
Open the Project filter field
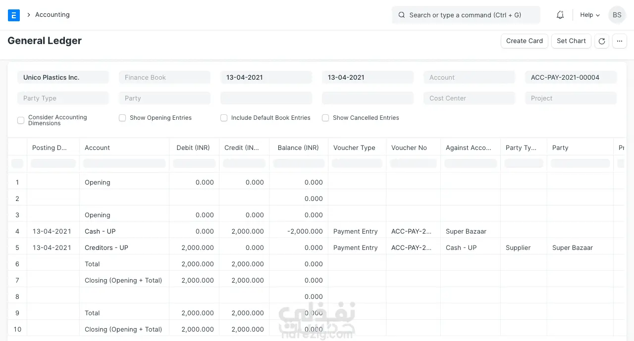coord(571,98)
